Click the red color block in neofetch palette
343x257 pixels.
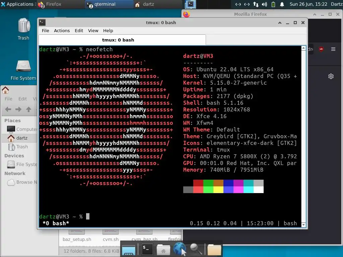pos(198,183)
